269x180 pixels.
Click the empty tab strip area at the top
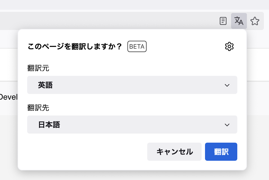point(134,5)
